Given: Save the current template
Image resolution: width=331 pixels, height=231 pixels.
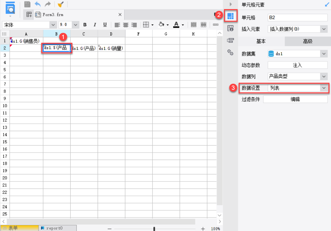Looking at the screenshot, I should click(x=27, y=4).
